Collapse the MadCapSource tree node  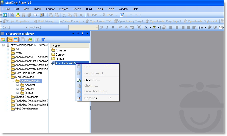(x=8, y=77)
